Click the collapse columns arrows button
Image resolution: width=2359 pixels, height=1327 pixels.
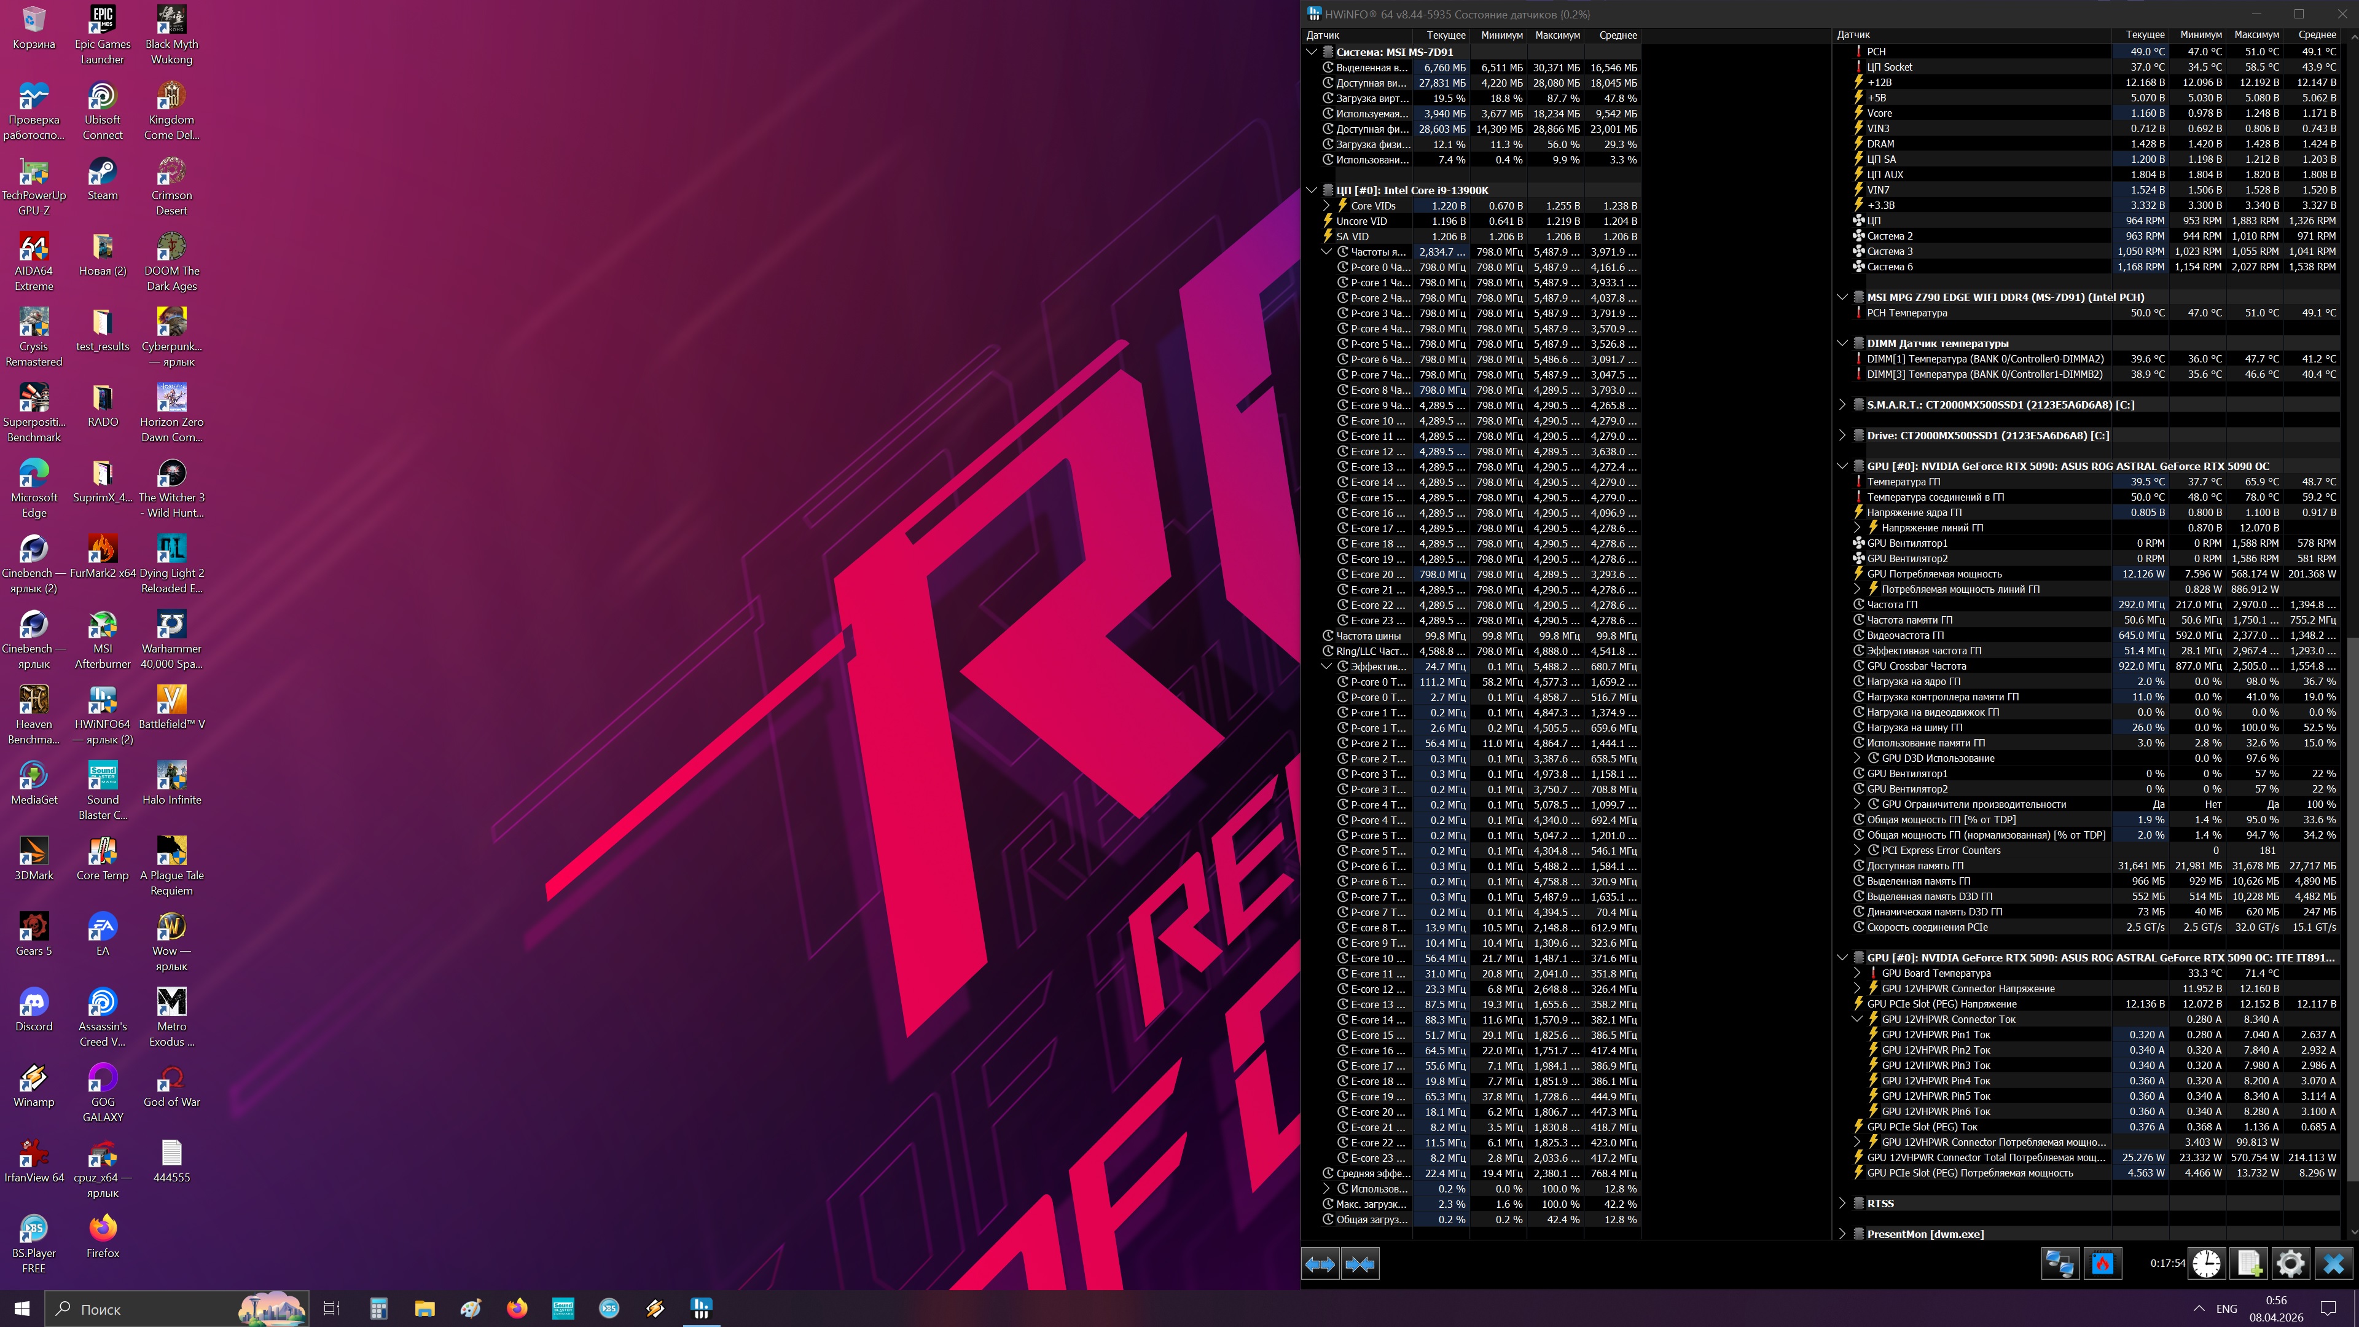click(1360, 1264)
